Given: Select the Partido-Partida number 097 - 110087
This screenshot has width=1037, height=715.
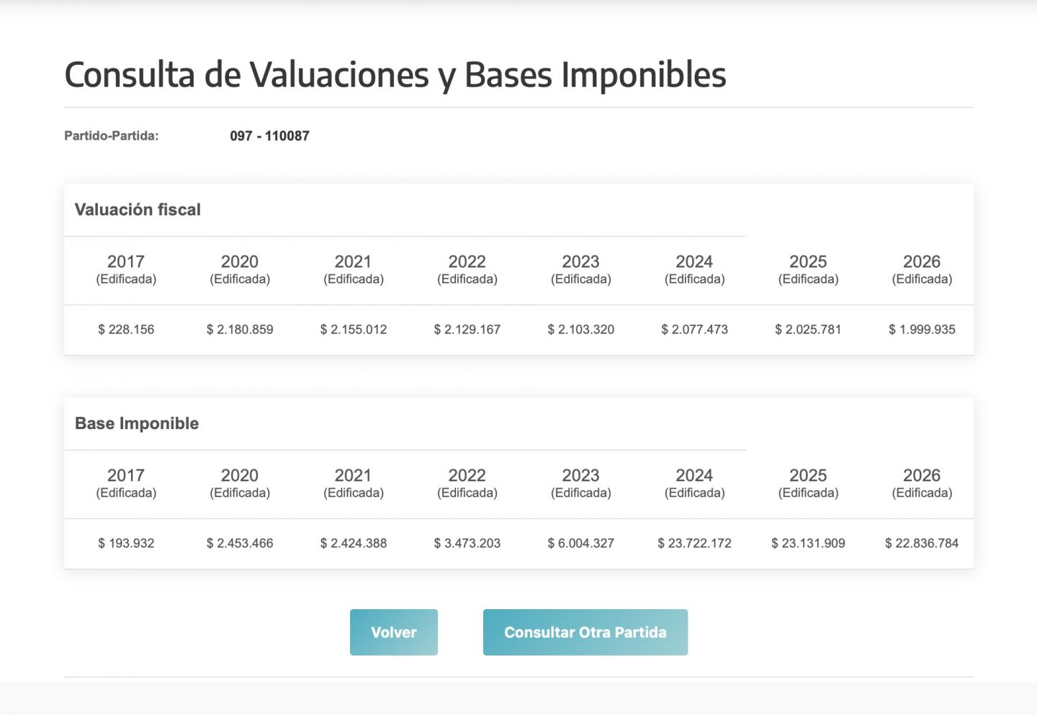Looking at the screenshot, I should [269, 136].
